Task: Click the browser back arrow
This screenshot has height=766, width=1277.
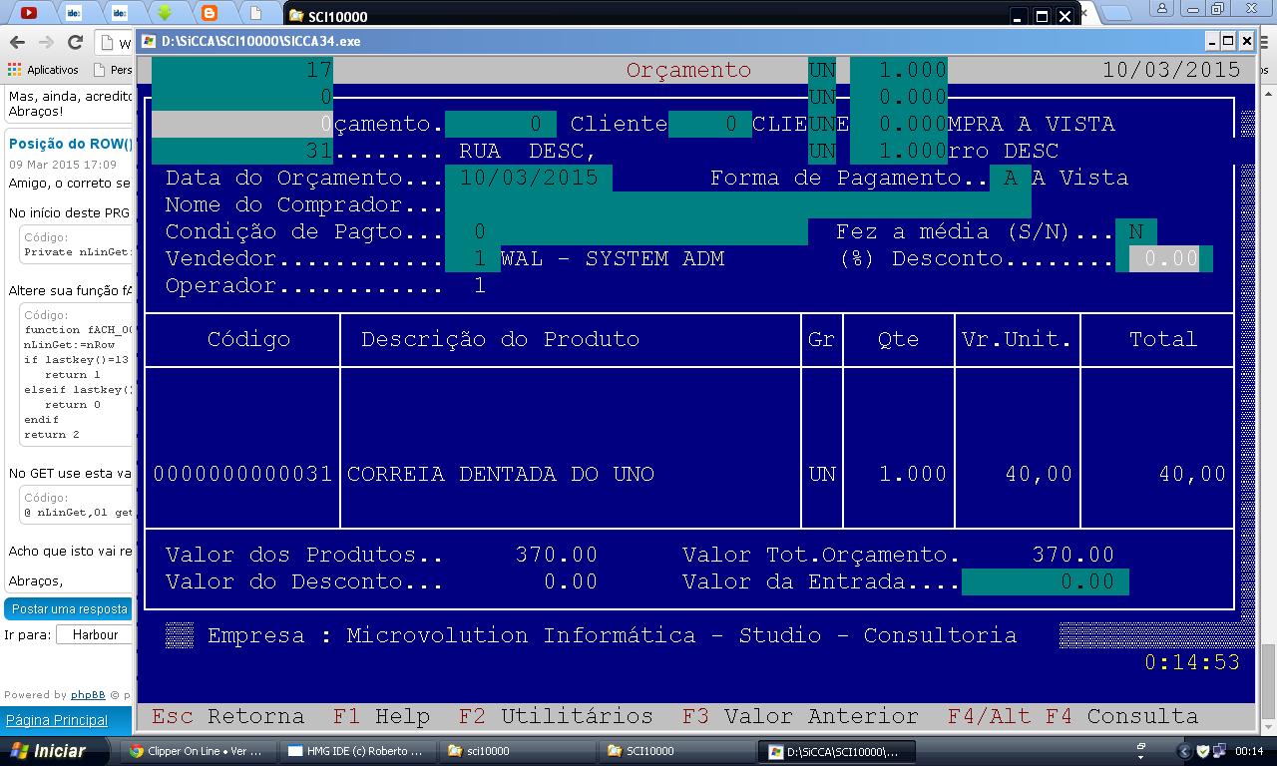Action: [17, 42]
